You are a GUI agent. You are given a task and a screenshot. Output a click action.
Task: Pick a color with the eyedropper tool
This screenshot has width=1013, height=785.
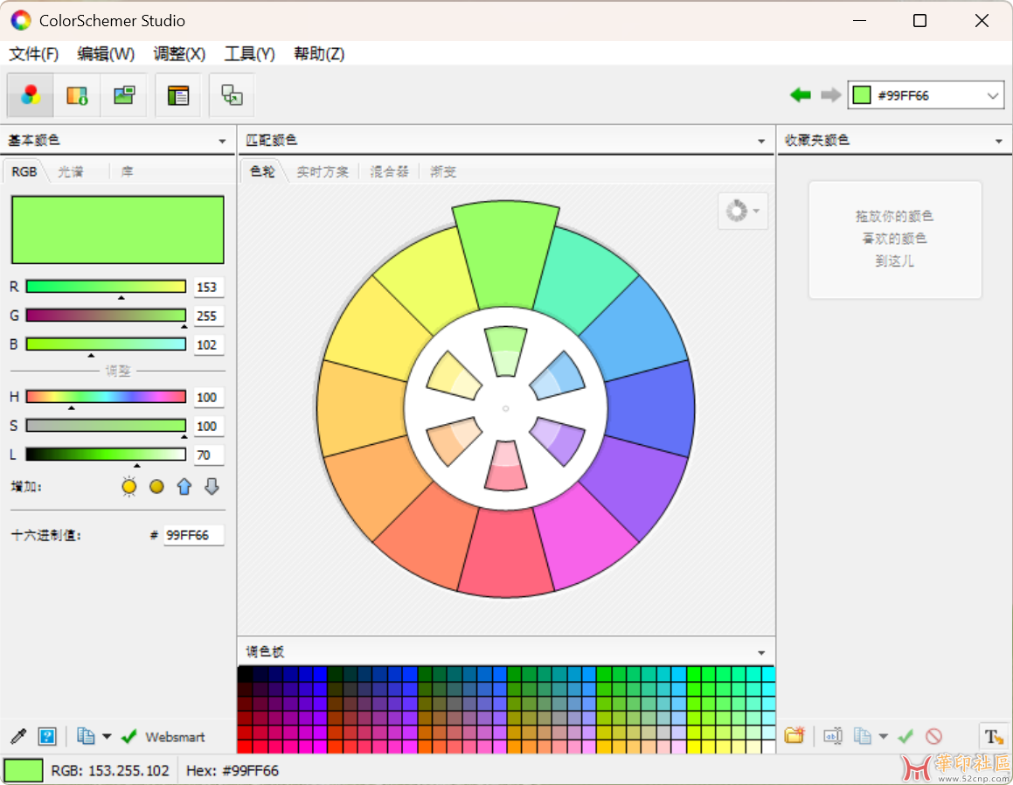(17, 736)
